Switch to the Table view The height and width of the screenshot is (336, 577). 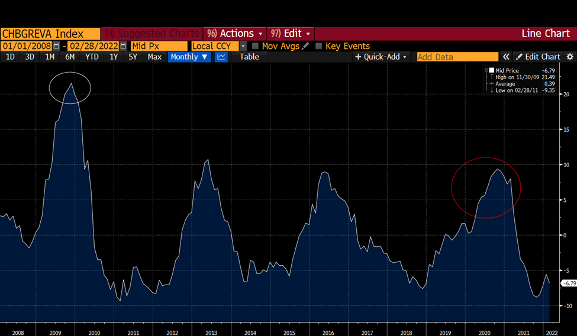coord(249,57)
